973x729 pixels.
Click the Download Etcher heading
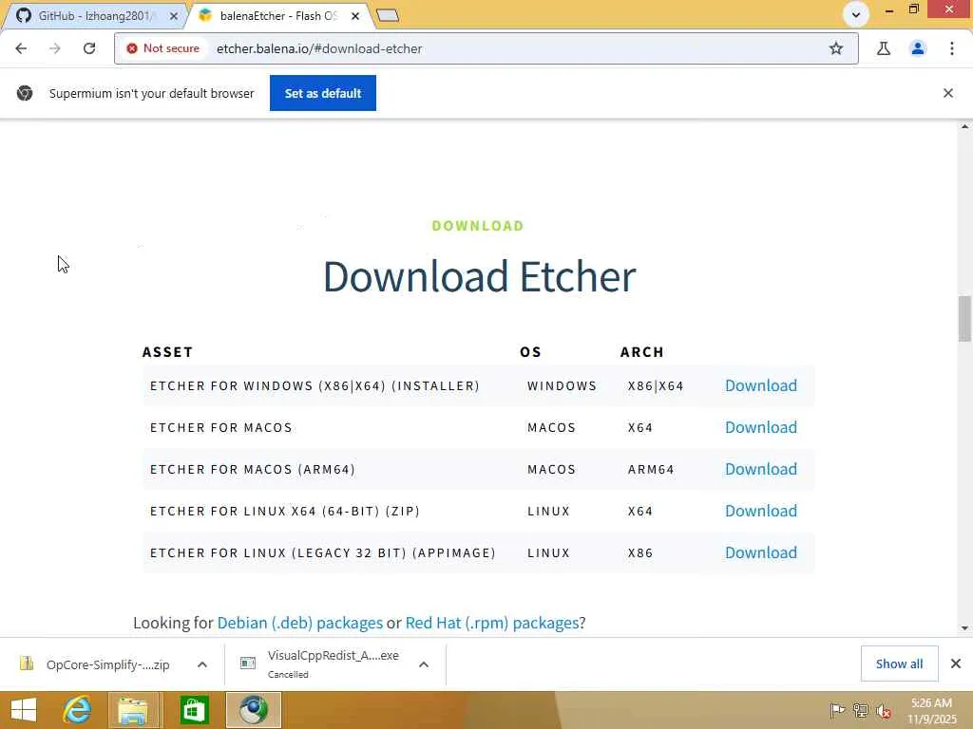click(x=479, y=276)
